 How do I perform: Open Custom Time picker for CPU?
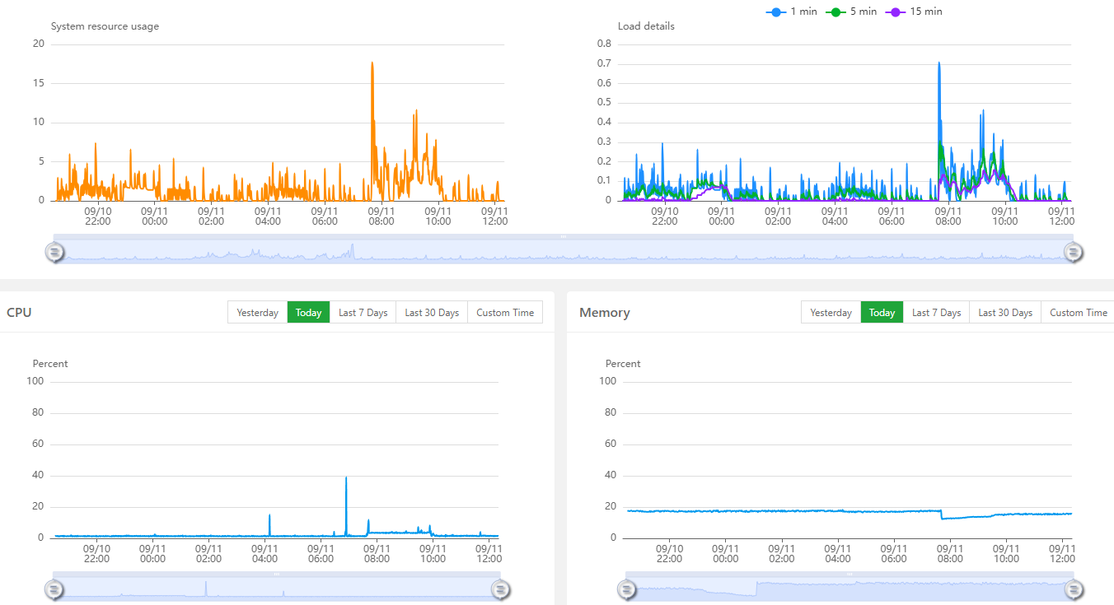[504, 313]
